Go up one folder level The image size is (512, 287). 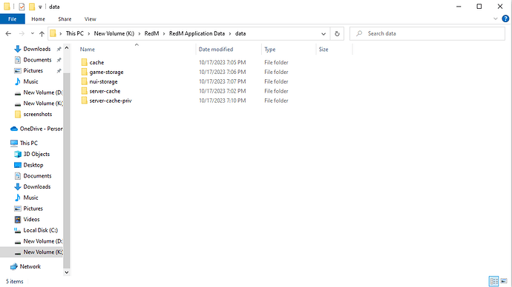(42, 33)
